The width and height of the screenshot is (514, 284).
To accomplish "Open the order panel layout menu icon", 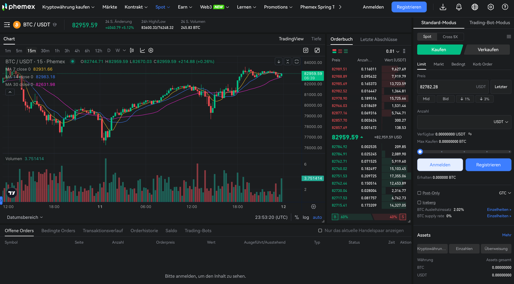I will click(509, 37).
